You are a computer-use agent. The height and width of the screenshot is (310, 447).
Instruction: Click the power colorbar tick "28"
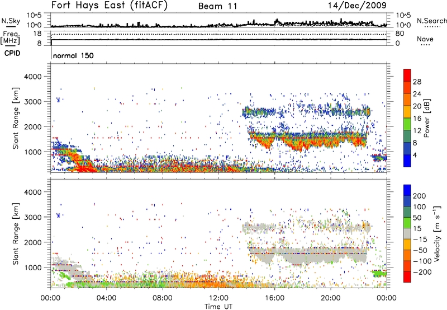417,82
